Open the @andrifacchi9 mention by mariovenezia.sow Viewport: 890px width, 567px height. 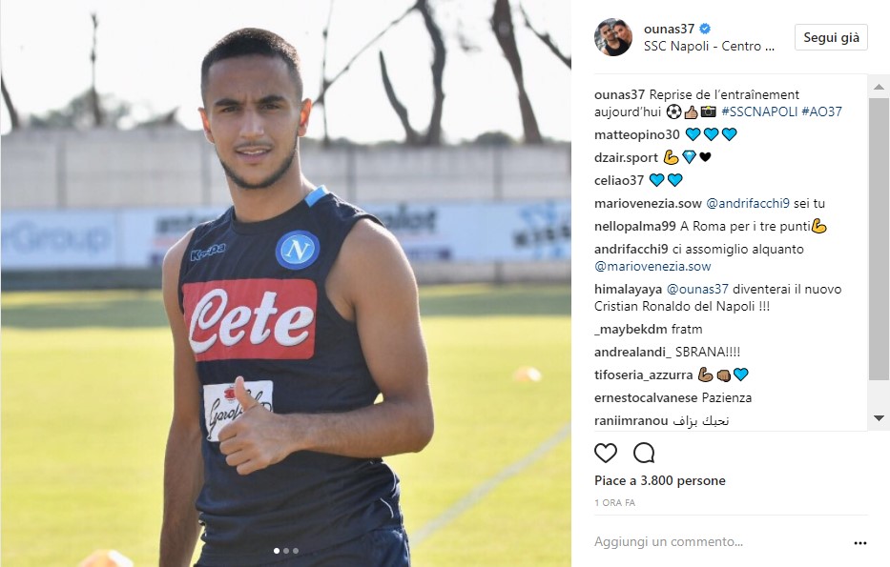coord(748,203)
